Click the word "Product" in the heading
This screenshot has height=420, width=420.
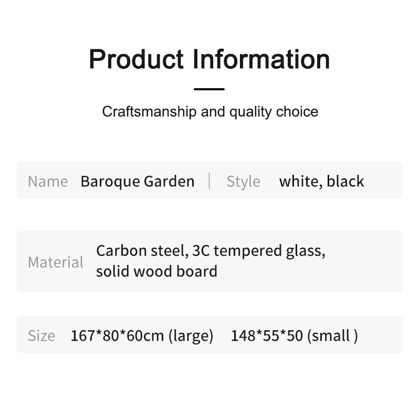click(137, 59)
